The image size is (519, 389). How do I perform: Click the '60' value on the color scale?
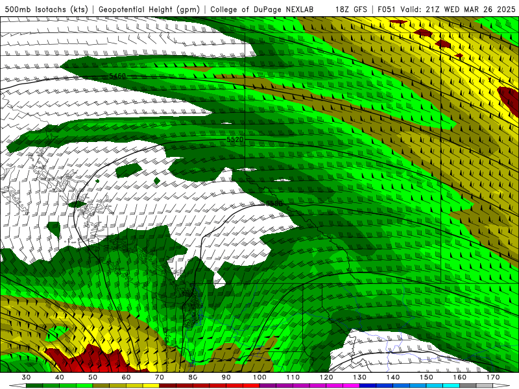point(126,377)
